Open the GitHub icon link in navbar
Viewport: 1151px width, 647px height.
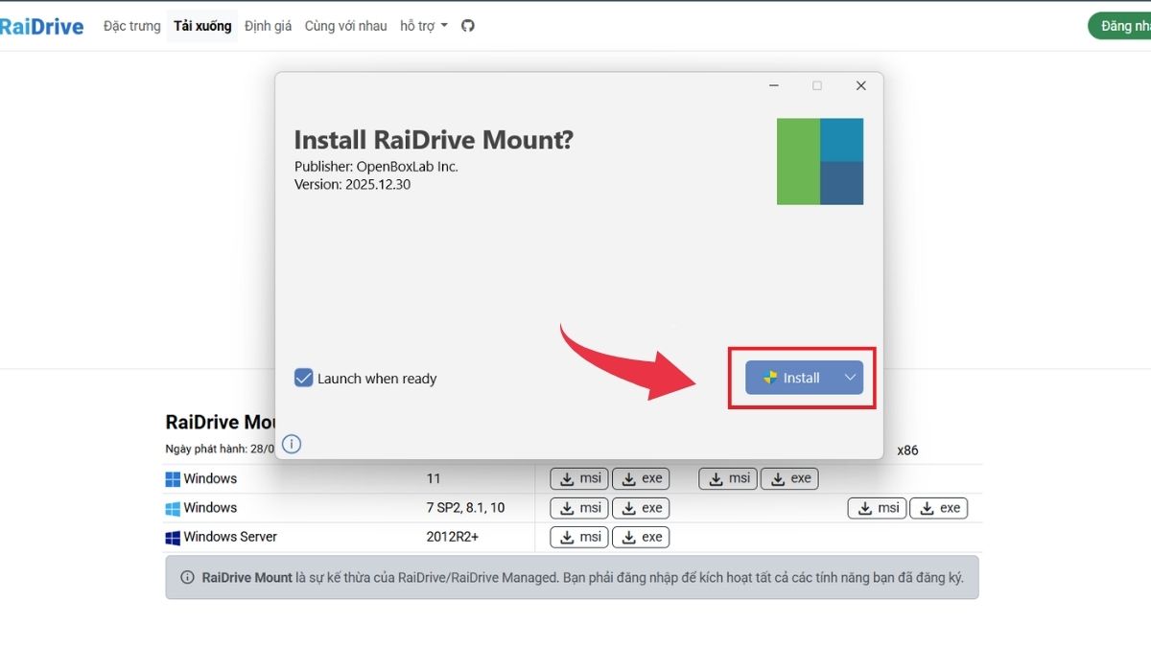tap(468, 26)
